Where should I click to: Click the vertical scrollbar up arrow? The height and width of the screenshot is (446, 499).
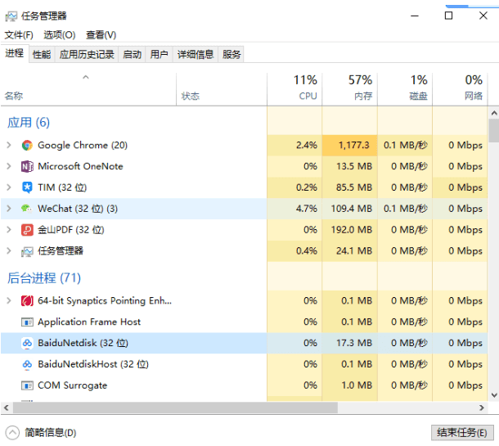click(x=493, y=113)
